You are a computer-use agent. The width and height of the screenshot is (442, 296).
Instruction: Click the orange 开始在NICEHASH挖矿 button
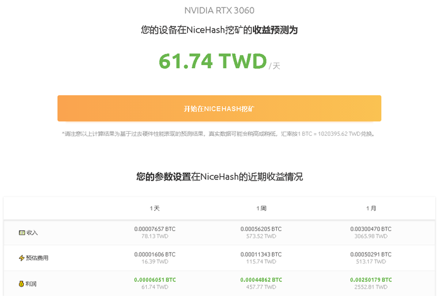pos(219,109)
